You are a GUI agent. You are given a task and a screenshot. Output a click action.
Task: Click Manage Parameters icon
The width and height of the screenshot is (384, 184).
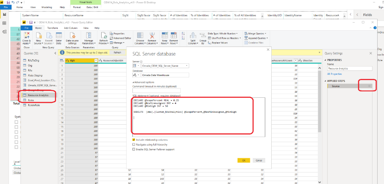pyautogui.click(x=88, y=35)
